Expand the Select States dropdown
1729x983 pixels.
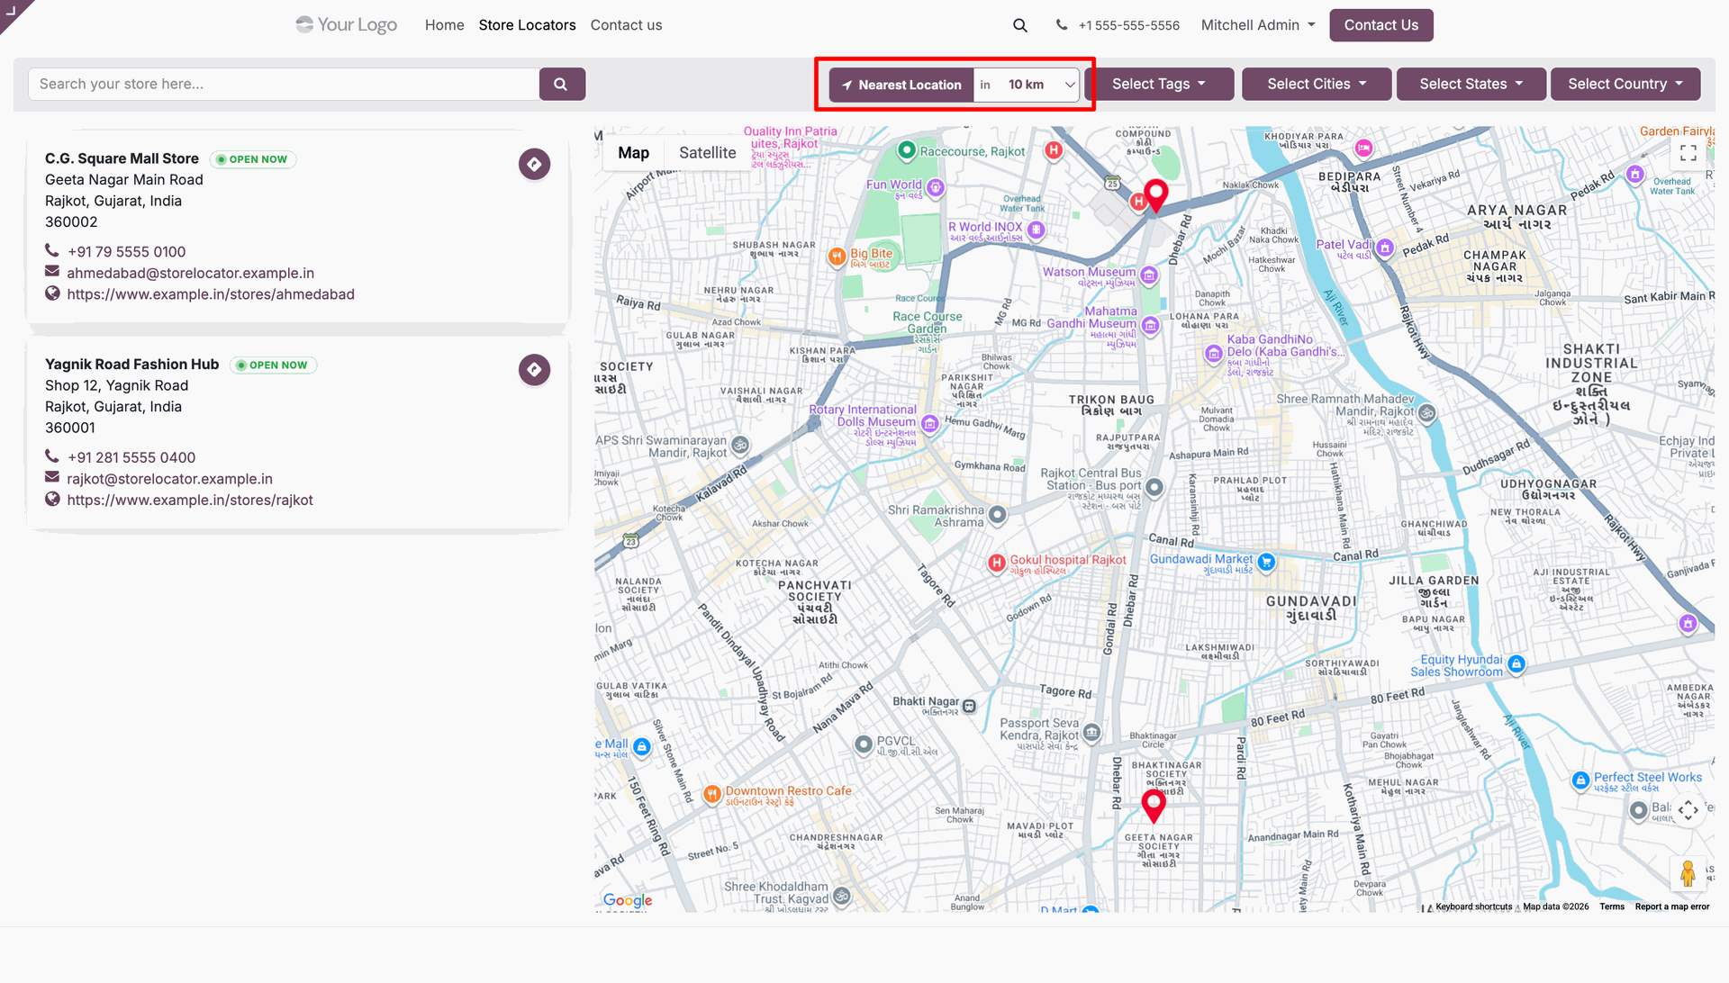(x=1471, y=84)
